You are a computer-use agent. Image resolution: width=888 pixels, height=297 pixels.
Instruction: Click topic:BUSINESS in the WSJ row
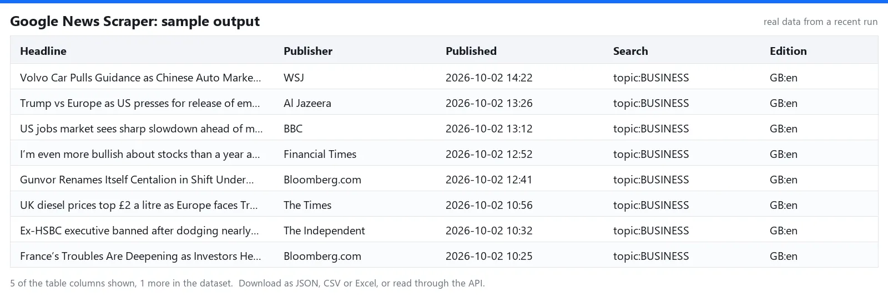click(x=651, y=78)
